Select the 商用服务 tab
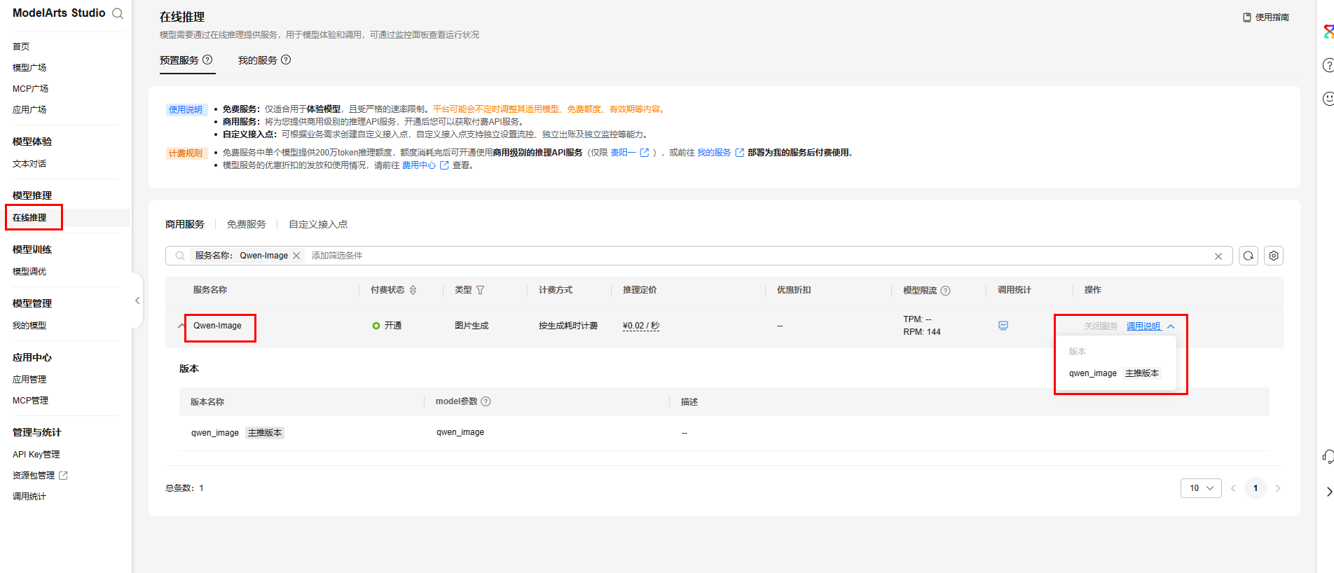The width and height of the screenshot is (1334, 573). 185,224
